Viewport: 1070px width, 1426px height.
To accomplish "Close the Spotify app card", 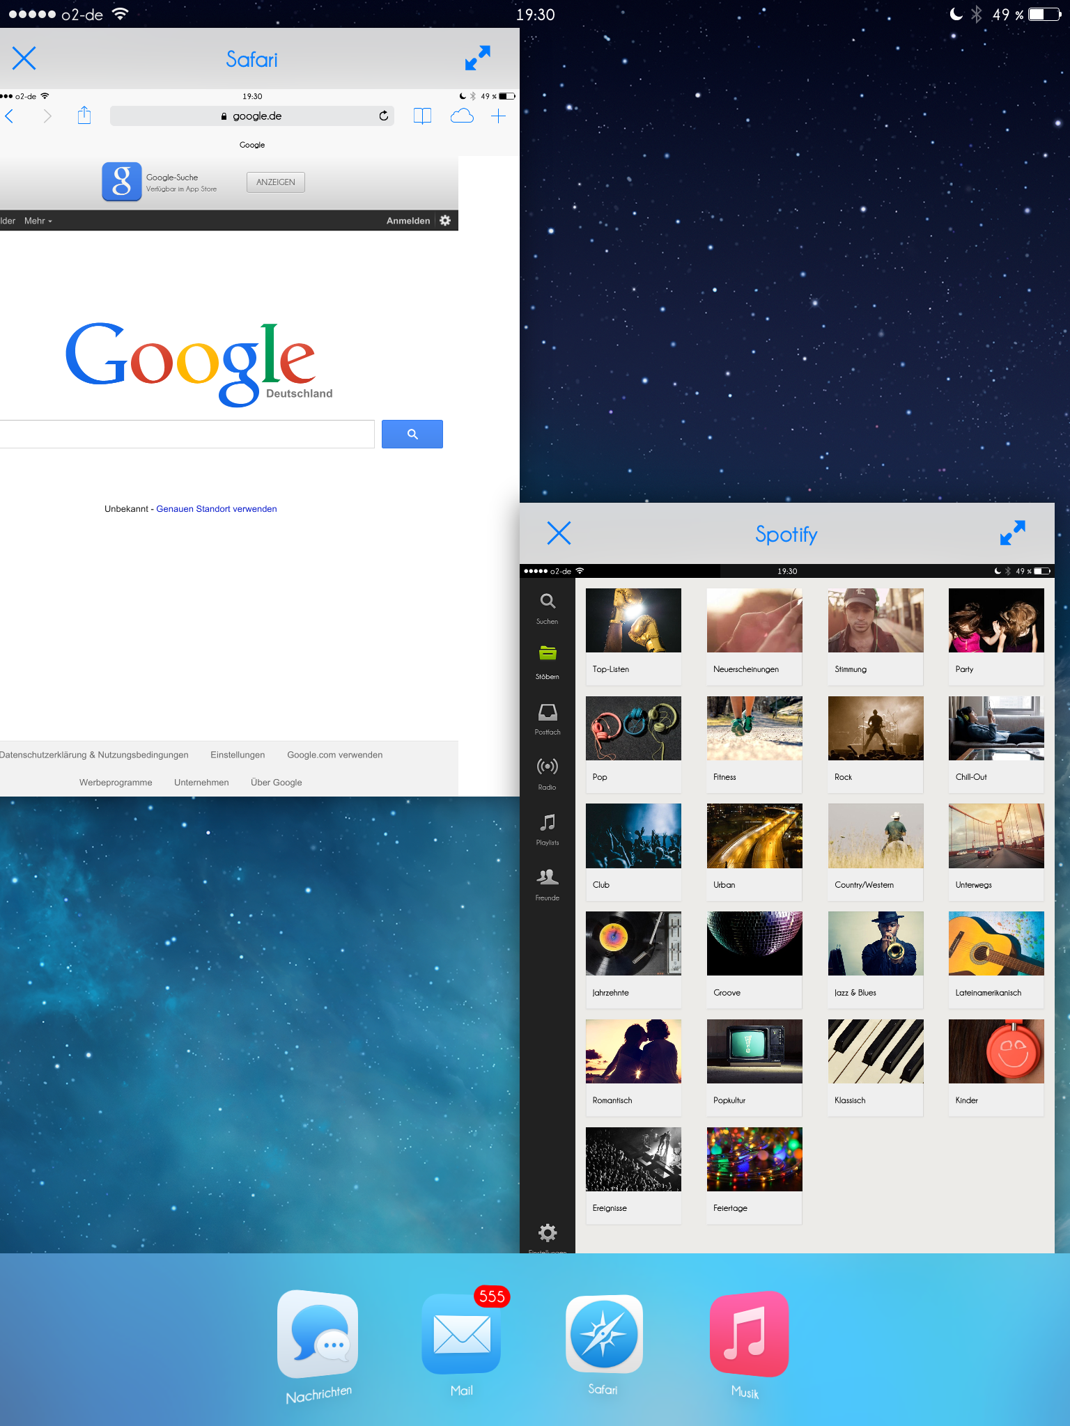I will click(559, 533).
